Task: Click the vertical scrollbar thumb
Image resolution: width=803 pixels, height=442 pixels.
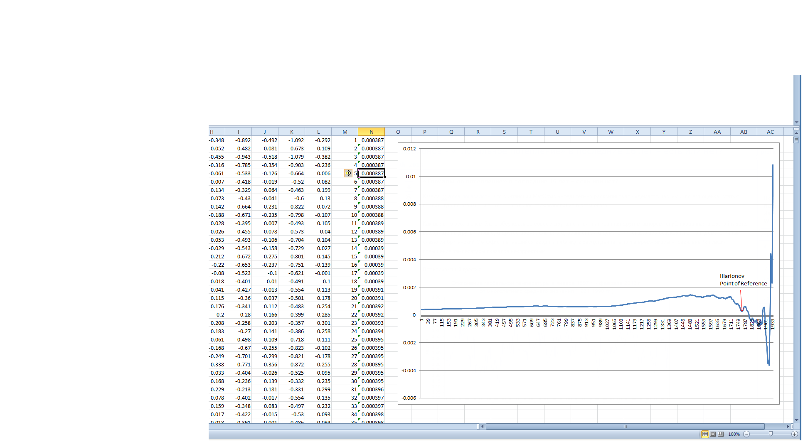Action: pos(796,140)
